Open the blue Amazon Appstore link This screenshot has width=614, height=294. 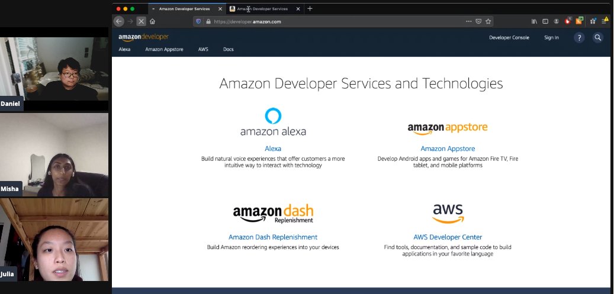[448, 148]
